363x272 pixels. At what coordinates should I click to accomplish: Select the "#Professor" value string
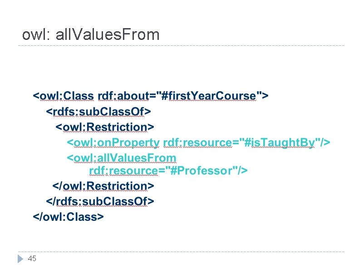pos(200,170)
